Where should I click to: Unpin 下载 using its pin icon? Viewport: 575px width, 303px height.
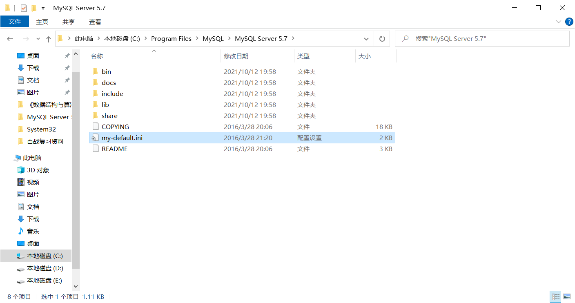point(67,68)
